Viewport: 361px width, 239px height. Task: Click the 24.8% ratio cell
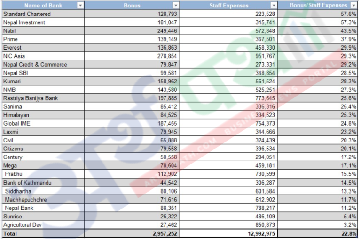318,124
